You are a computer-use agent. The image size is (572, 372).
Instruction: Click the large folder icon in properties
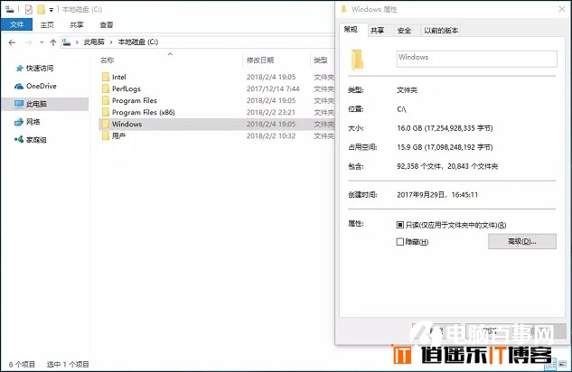[357, 60]
